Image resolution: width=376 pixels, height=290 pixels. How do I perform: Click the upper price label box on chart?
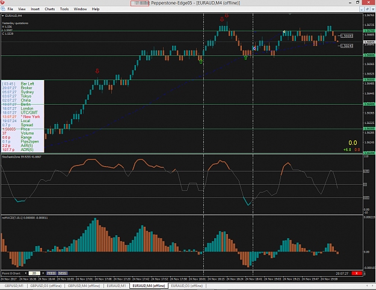coord(347,36)
